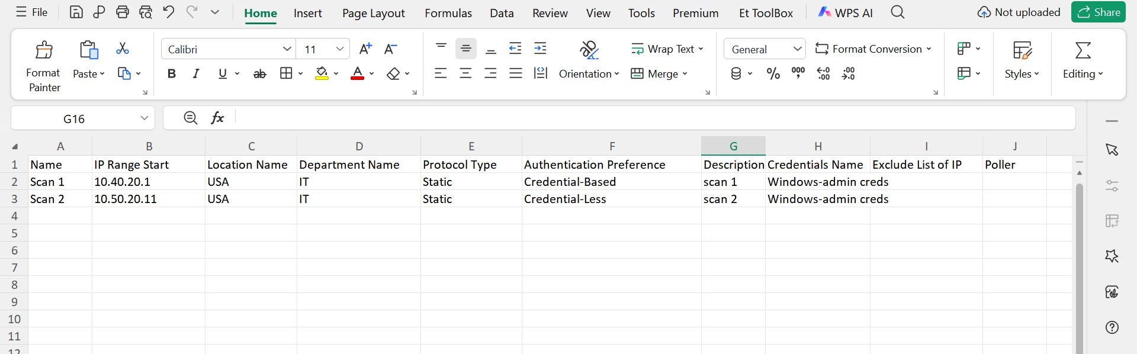
Task: Open the General number format dropdown
Action: pos(798,49)
